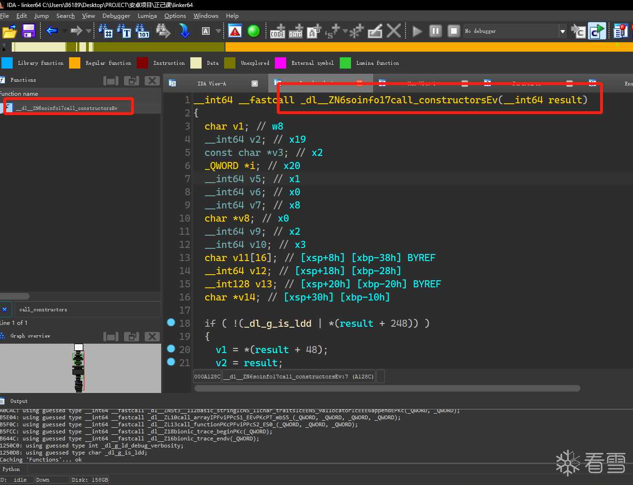Expand the No debugger dropdown
The image size is (633, 485).
(563, 31)
